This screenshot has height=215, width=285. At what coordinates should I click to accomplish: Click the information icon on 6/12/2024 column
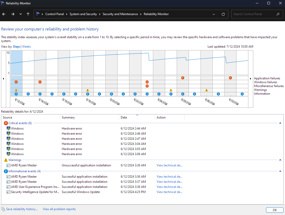tap(16, 94)
